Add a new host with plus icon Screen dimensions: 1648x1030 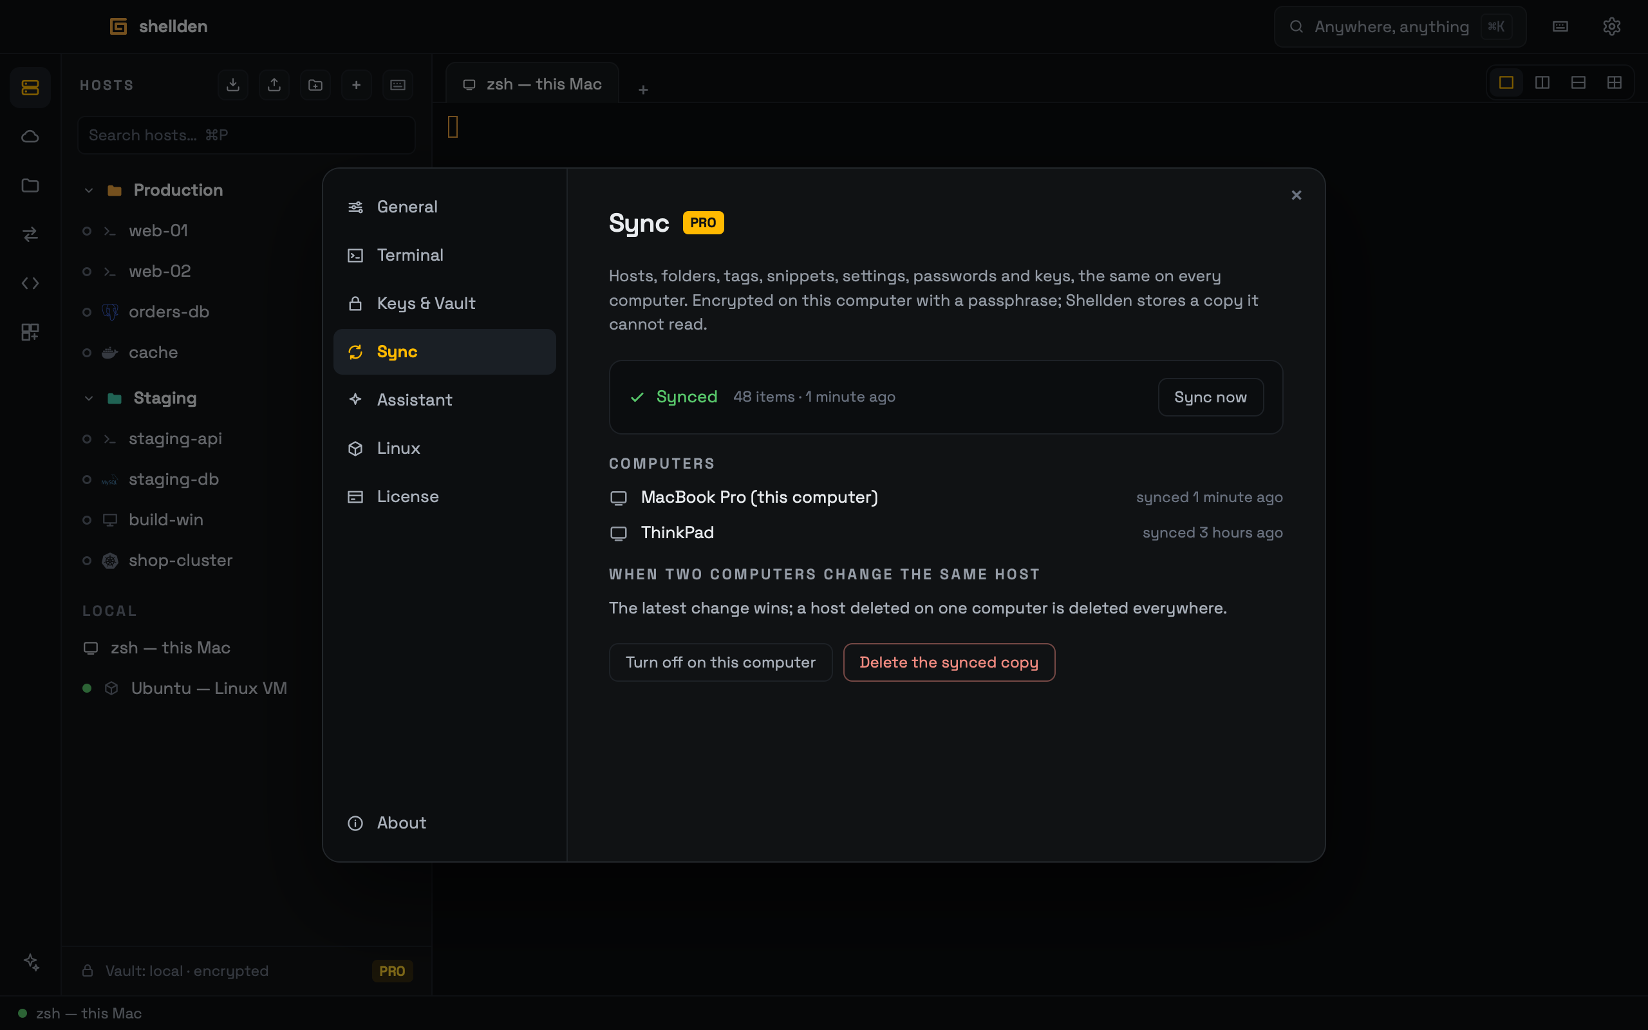pyautogui.click(x=356, y=84)
